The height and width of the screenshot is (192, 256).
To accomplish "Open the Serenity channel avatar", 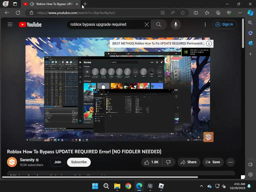I will (x=12, y=162).
